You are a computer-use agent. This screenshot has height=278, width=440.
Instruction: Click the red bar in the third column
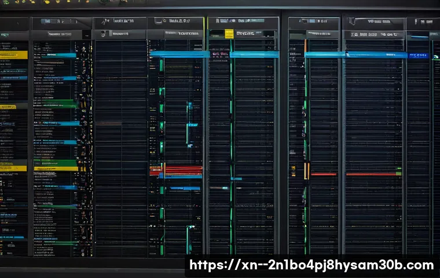(x=182, y=170)
